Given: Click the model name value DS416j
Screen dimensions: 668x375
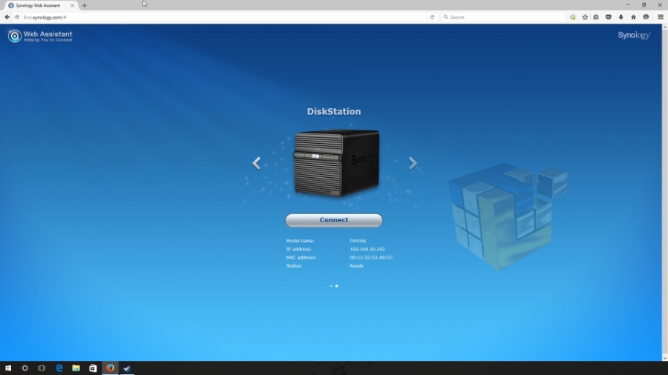Looking at the screenshot, I should 358,241.
